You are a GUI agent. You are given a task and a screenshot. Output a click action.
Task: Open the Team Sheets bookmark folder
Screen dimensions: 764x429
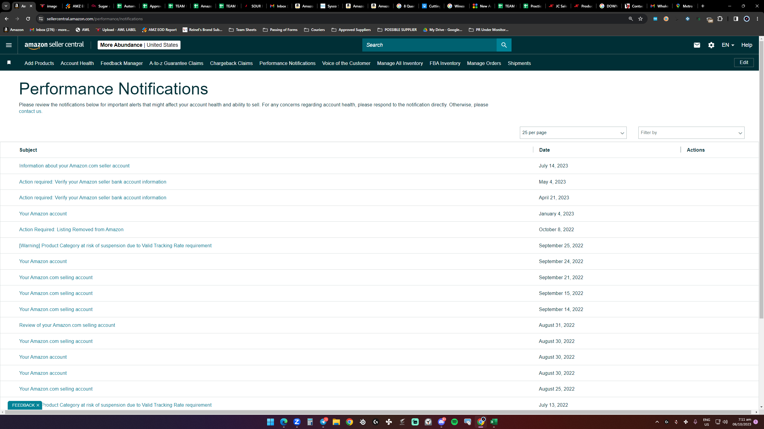242,30
